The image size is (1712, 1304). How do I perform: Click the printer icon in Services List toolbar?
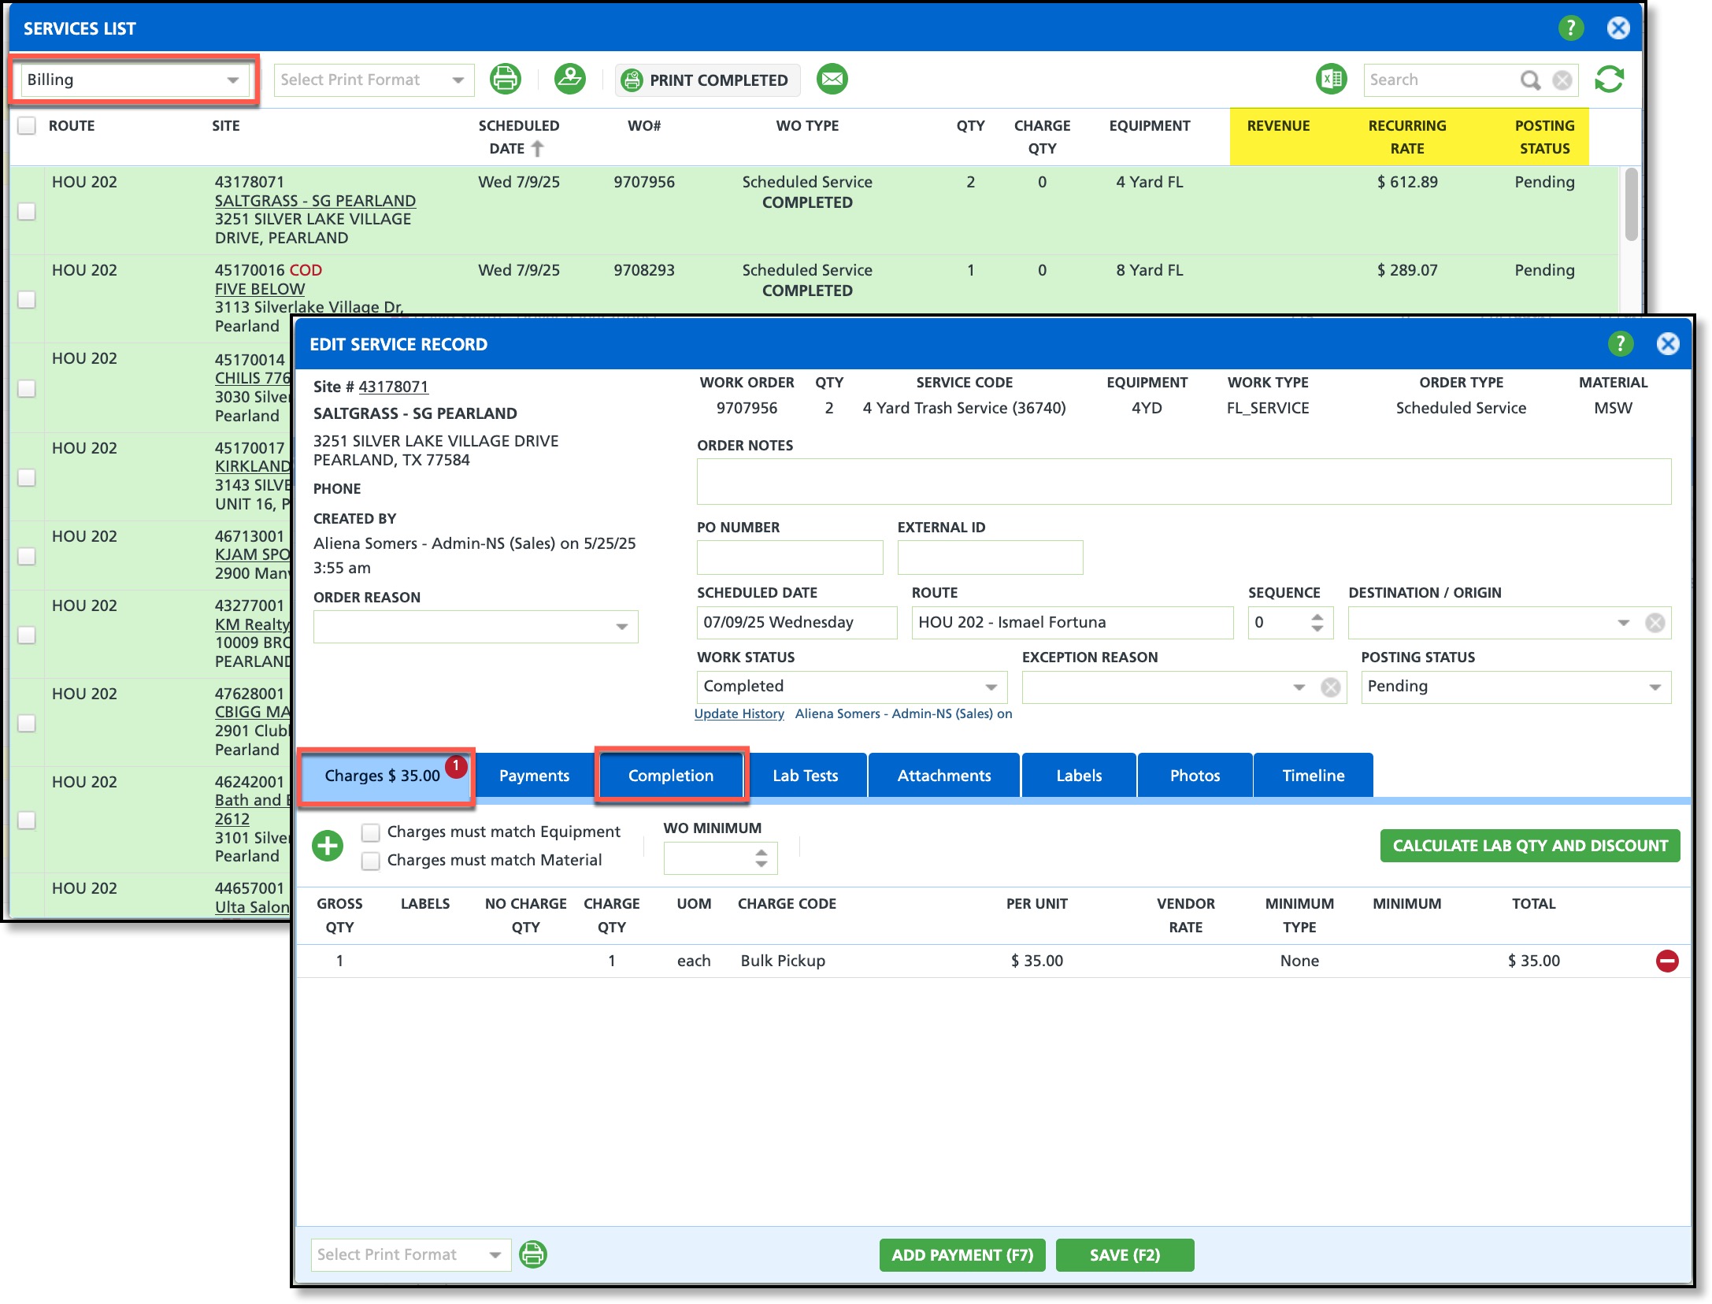[x=505, y=80]
